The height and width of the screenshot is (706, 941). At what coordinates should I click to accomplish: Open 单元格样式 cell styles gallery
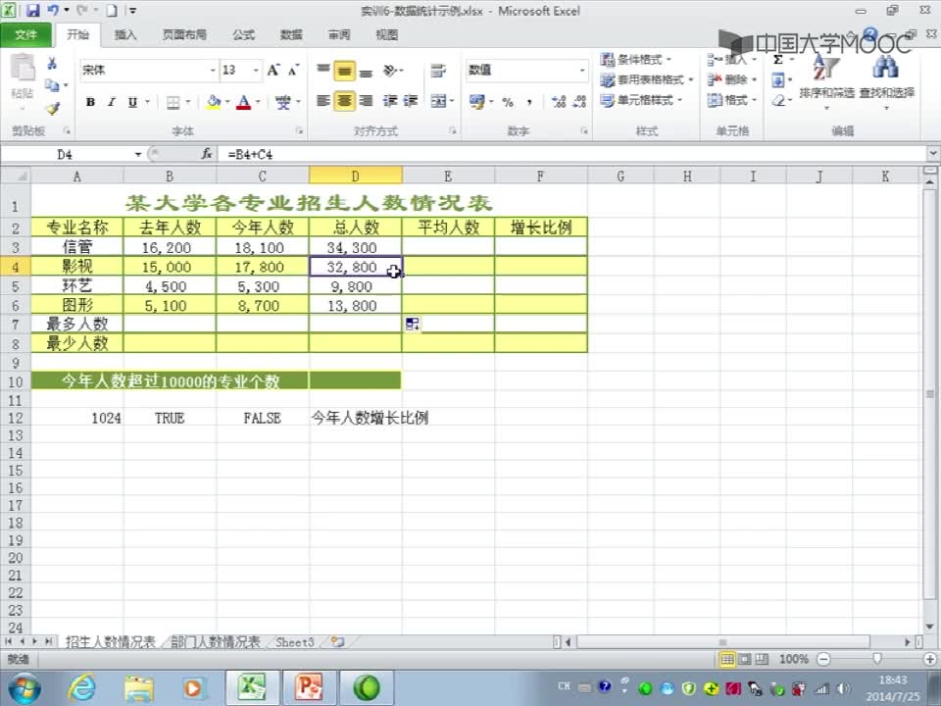point(641,100)
